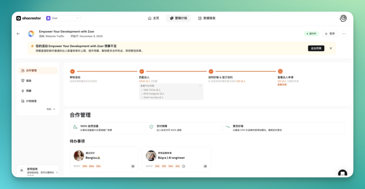Viewport: 365px width, 189px height.
Task: Click the Zoer campaign logo thumbnail
Action: click(31, 34)
